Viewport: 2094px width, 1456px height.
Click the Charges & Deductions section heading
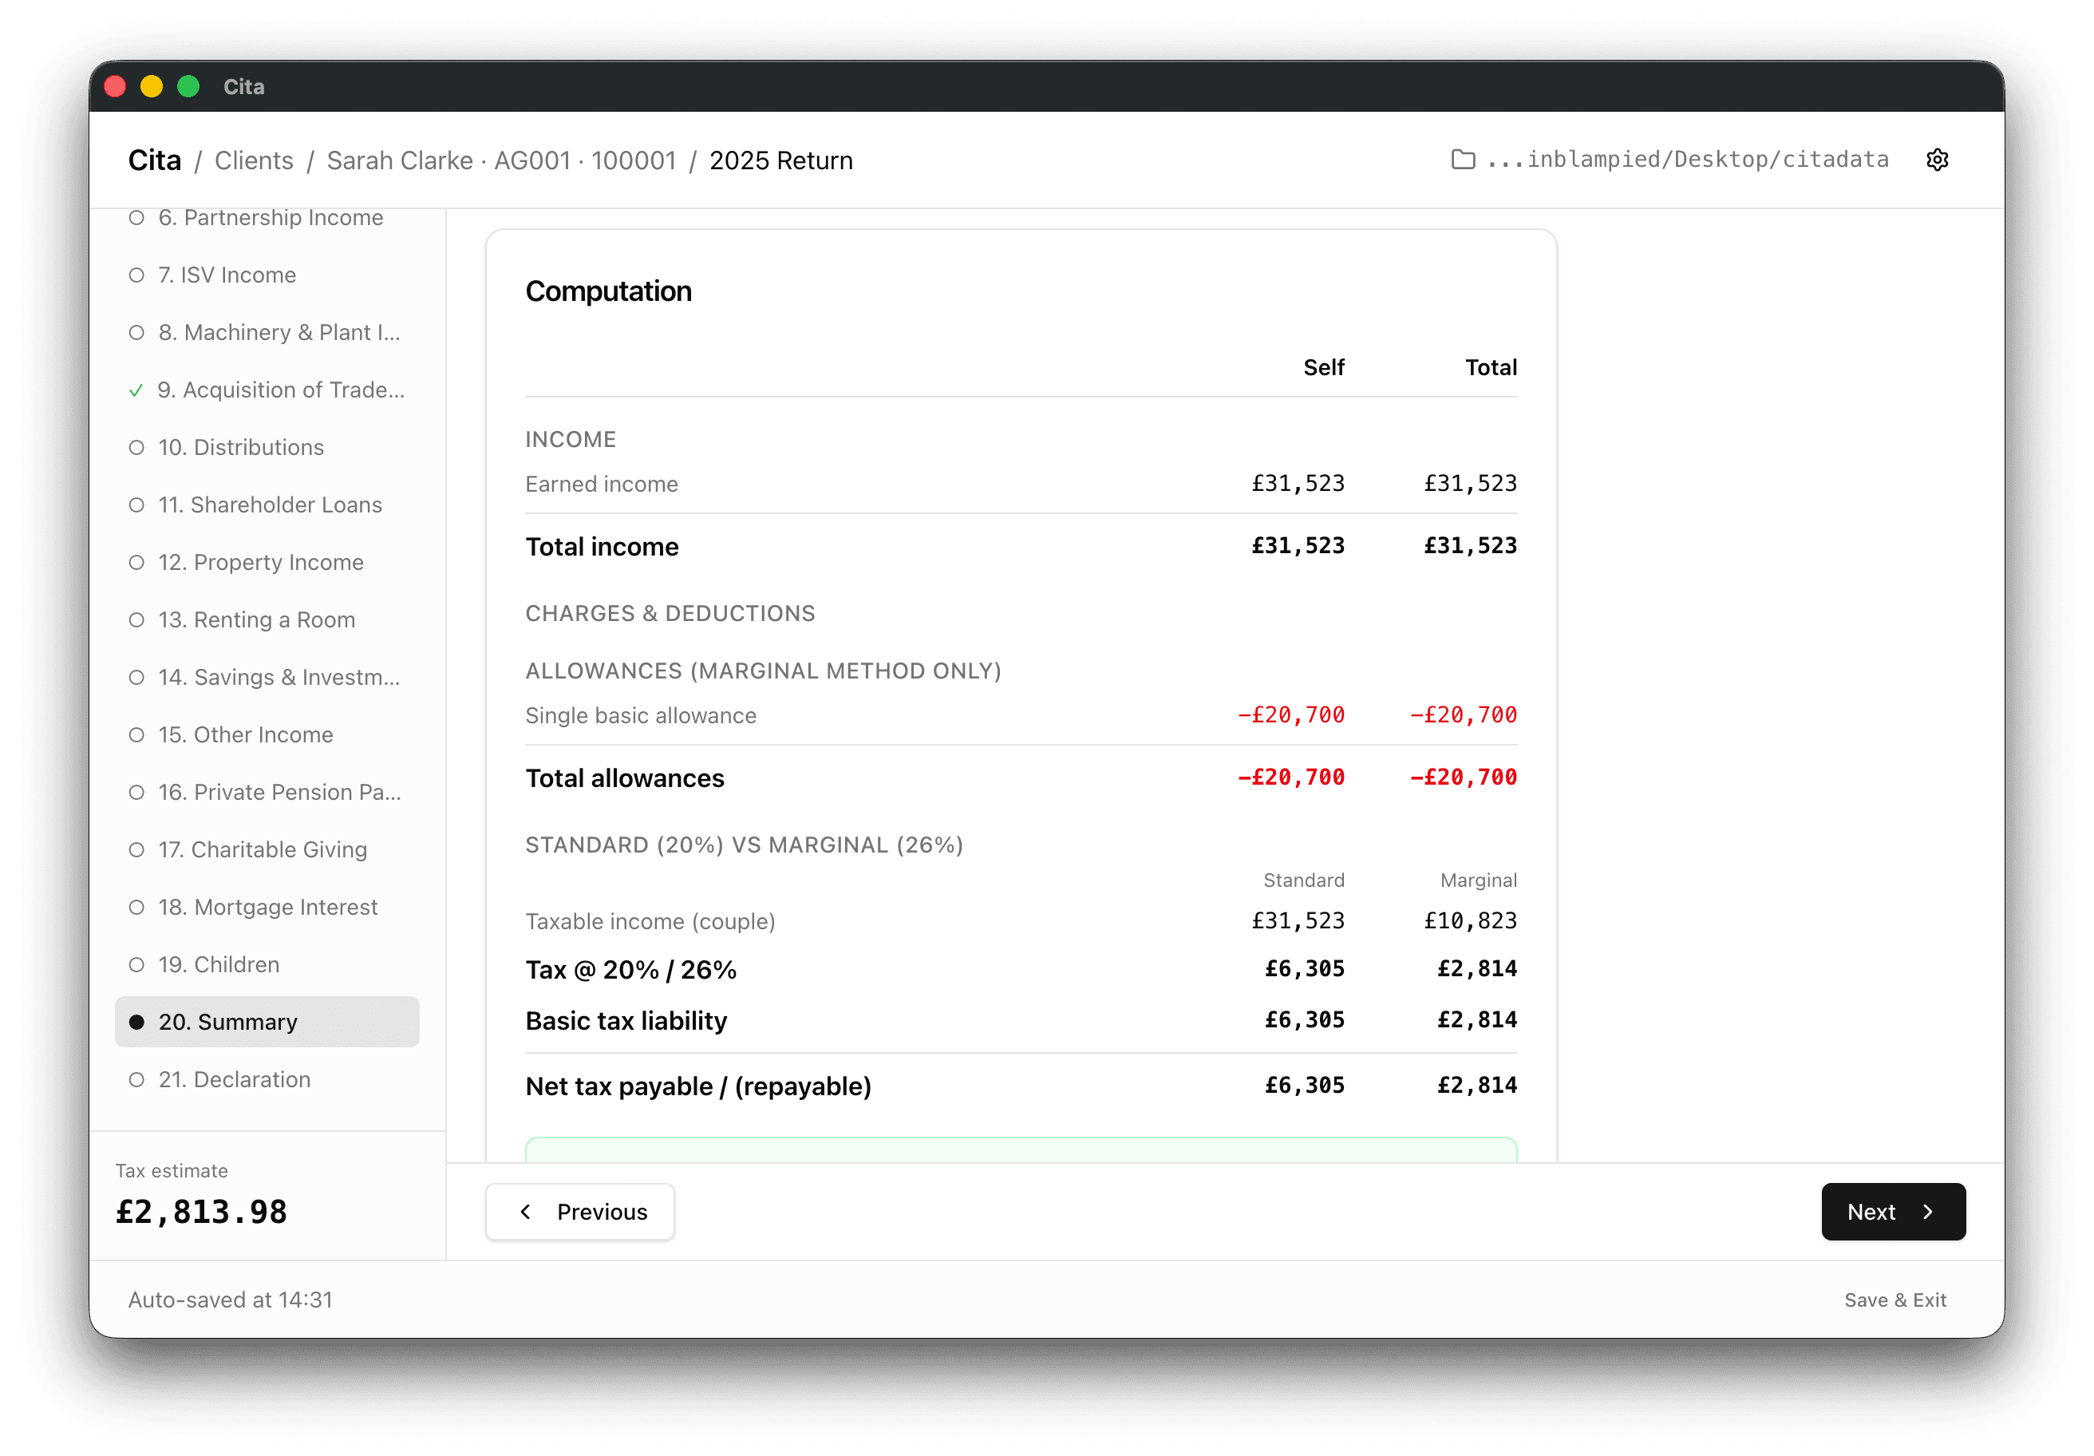670,613
